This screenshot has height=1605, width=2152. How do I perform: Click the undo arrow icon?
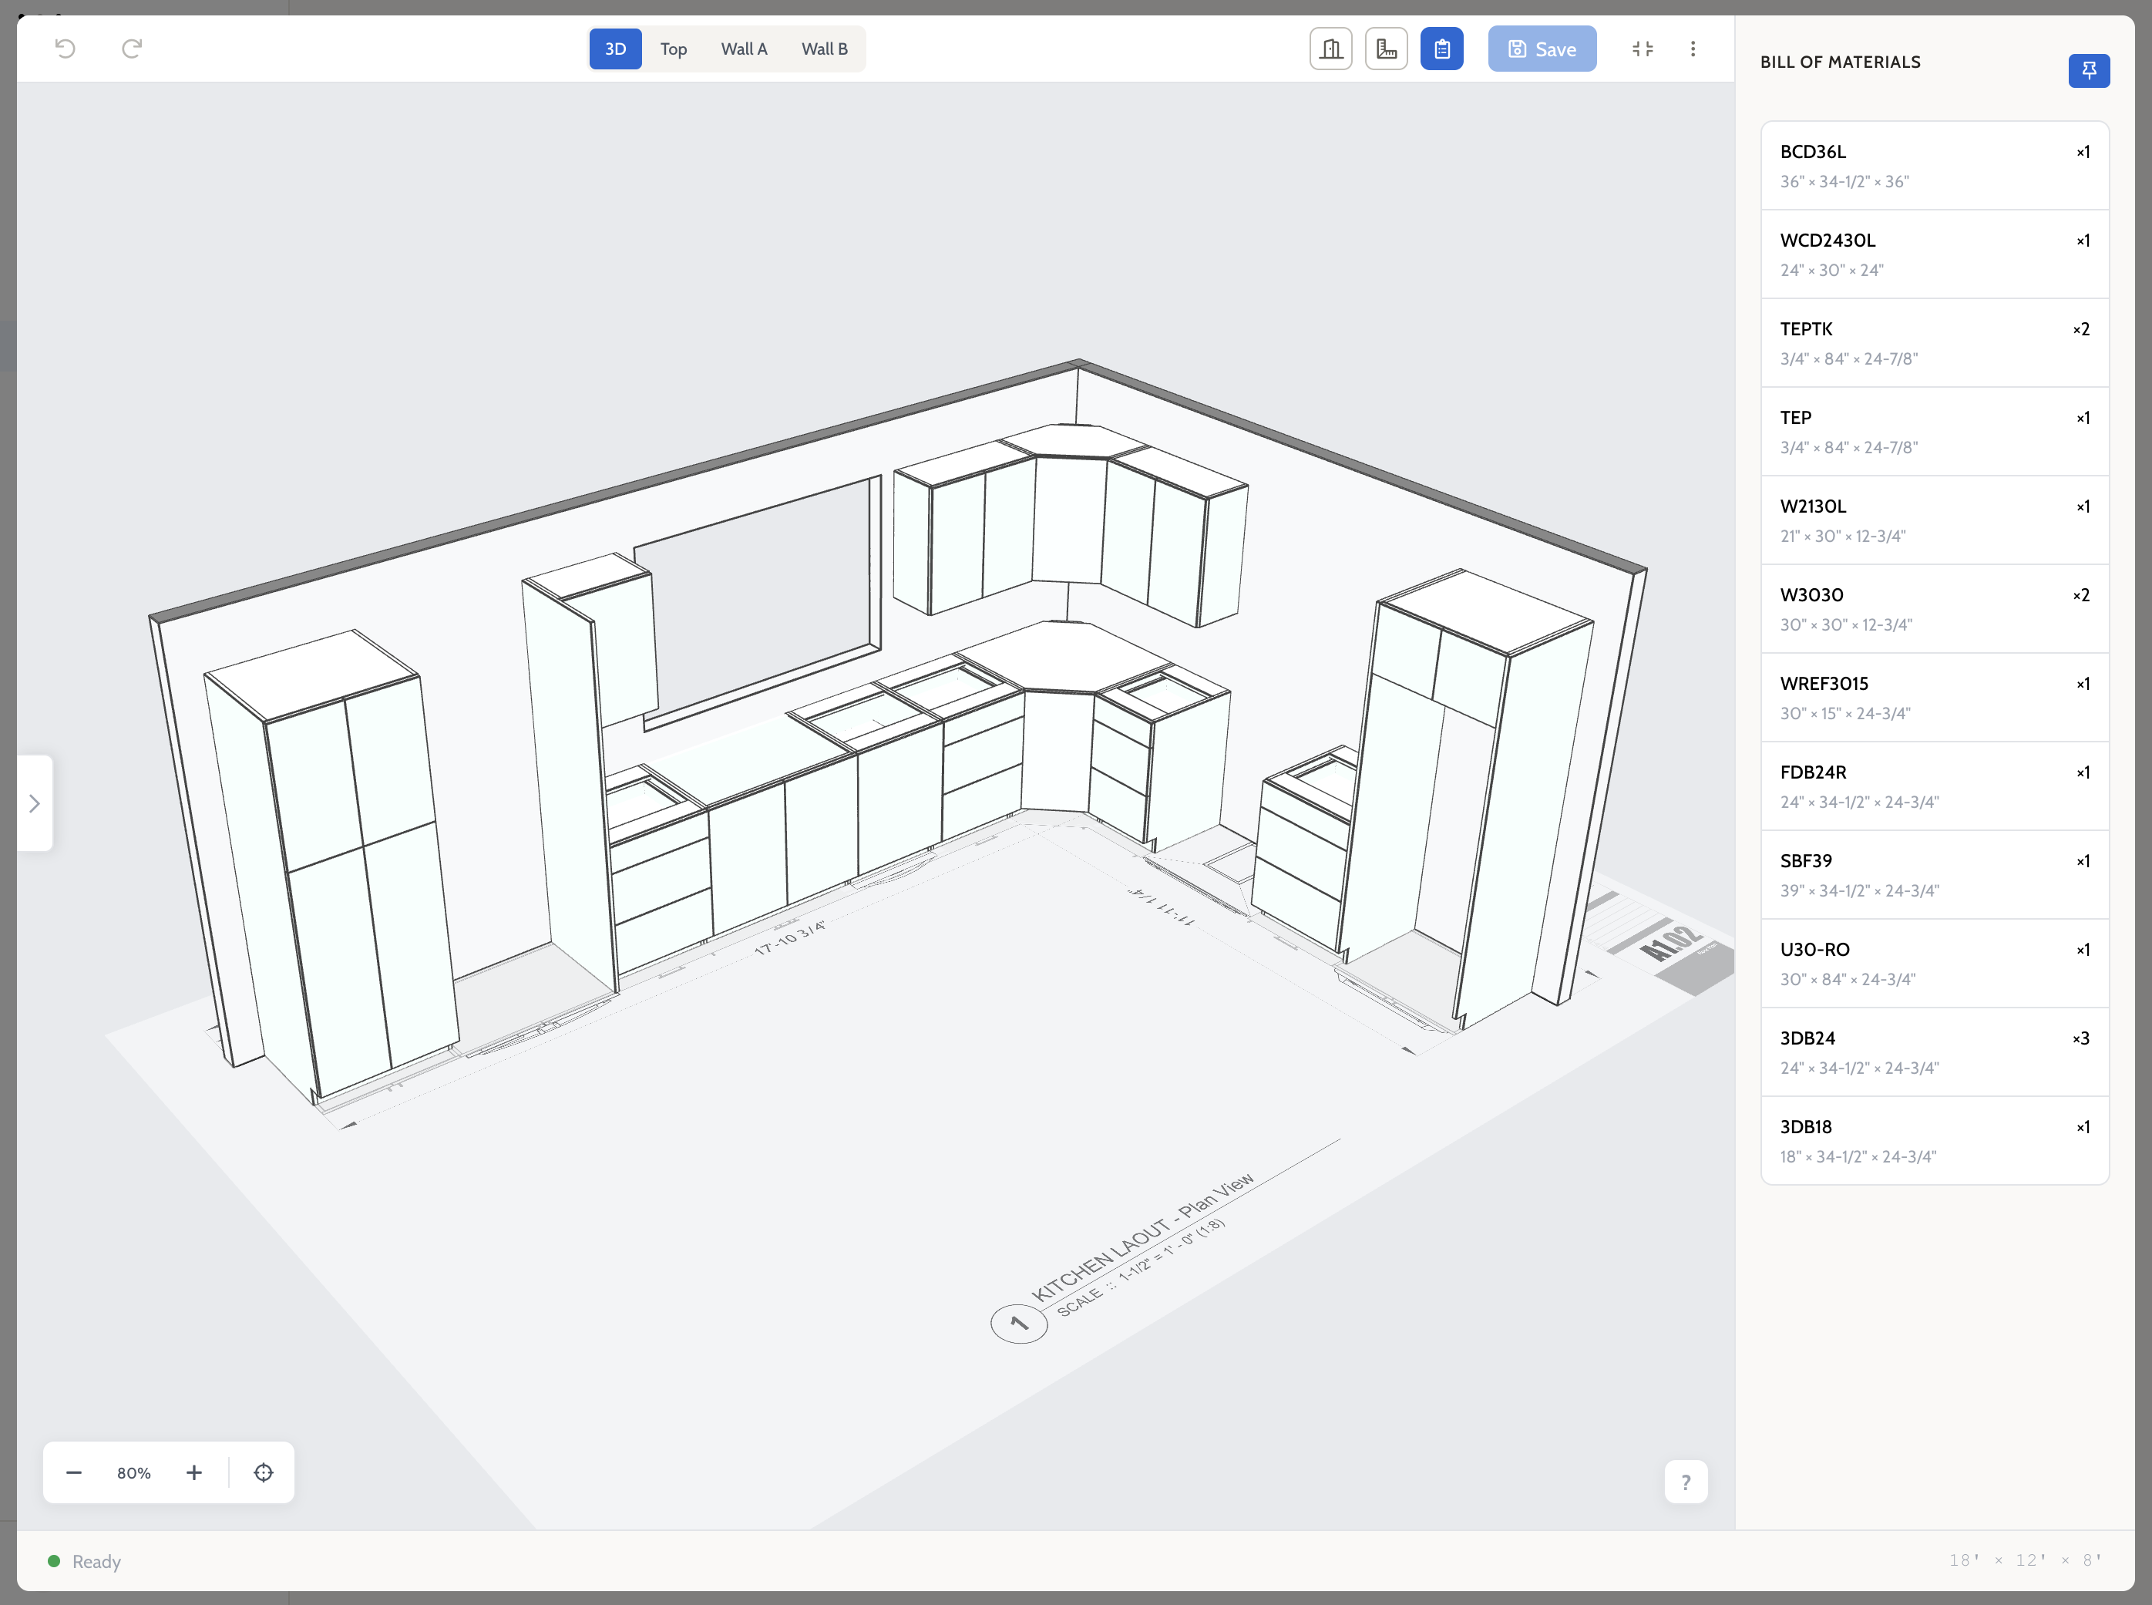[x=65, y=49]
